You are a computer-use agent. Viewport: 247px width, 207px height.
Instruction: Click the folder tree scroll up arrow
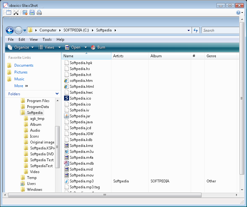click(x=58, y=101)
